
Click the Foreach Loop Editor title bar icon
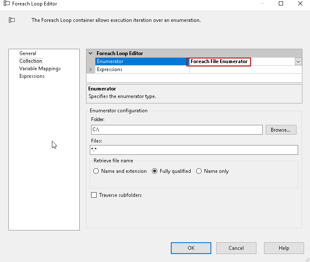[7, 4]
